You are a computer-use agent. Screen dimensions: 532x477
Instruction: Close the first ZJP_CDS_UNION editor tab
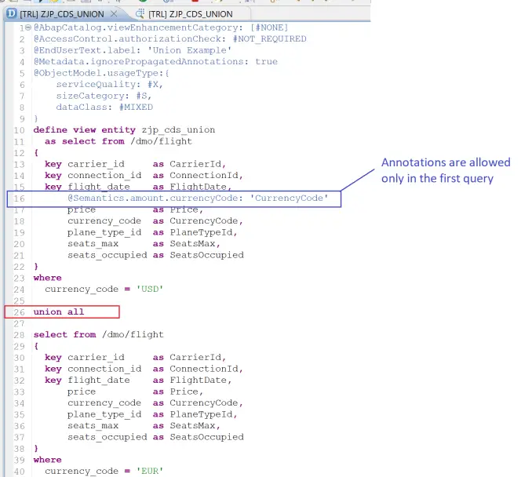coord(114,13)
